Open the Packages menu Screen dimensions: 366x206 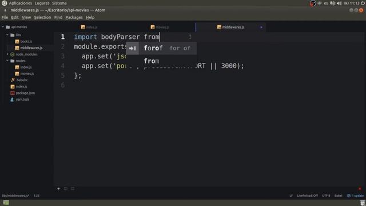[74, 18]
